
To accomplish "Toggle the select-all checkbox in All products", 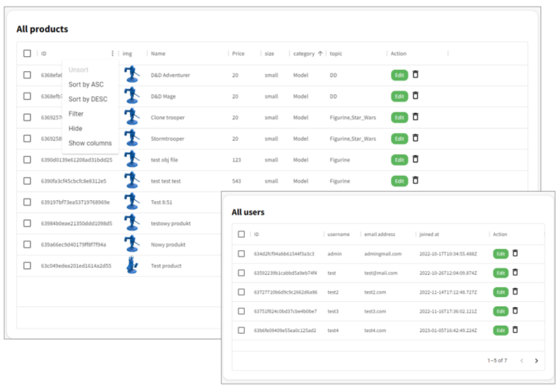I will point(26,54).
